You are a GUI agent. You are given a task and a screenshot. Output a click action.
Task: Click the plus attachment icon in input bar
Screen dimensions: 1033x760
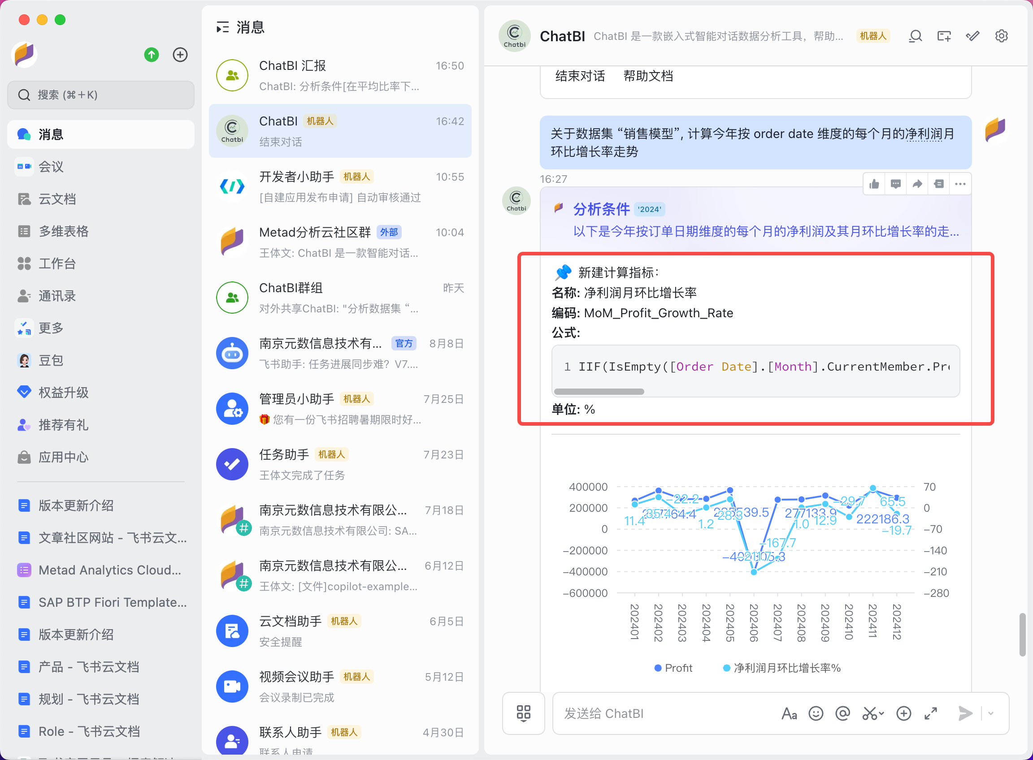click(x=903, y=713)
